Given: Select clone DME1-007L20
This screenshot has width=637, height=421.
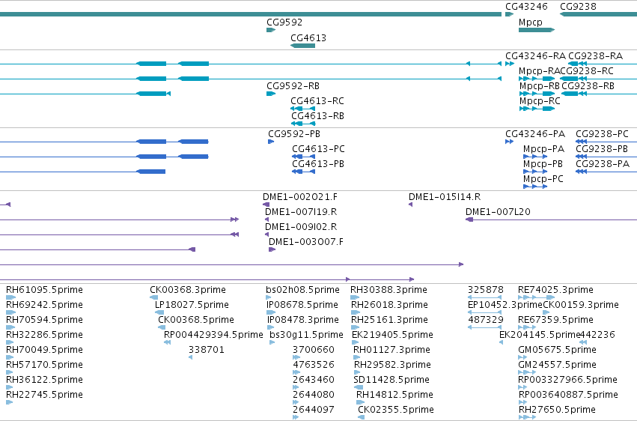Looking at the screenshot, I should (x=551, y=219).
